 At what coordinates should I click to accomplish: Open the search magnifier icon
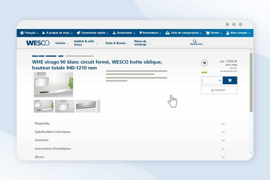click(x=195, y=41)
